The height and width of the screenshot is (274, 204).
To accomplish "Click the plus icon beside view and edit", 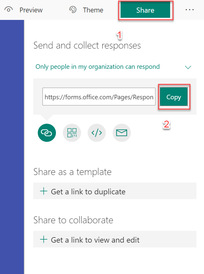I will (x=44, y=240).
